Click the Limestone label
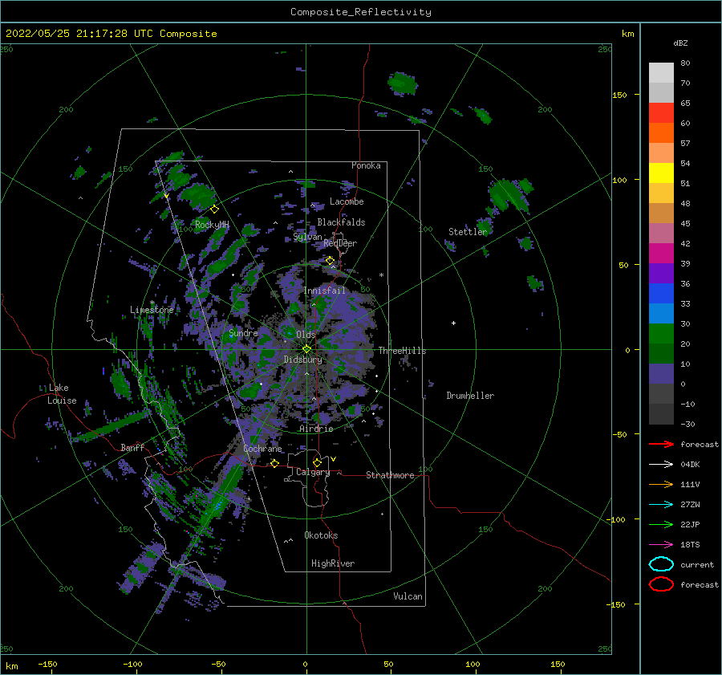The height and width of the screenshot is (675, 722). tap(152, 310)
